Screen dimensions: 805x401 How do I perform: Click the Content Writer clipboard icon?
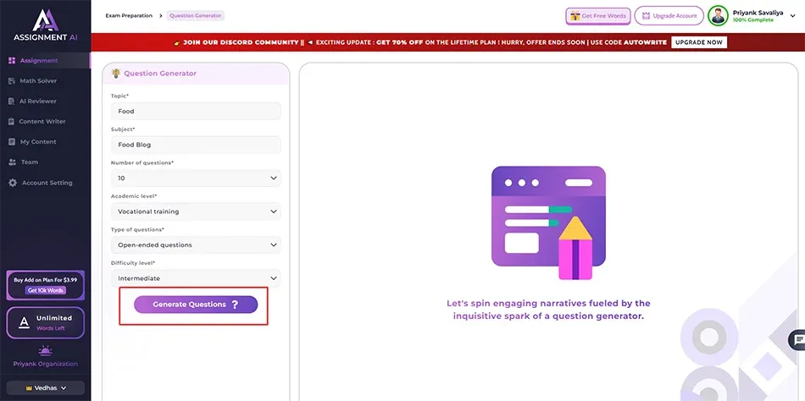point(12,122)
